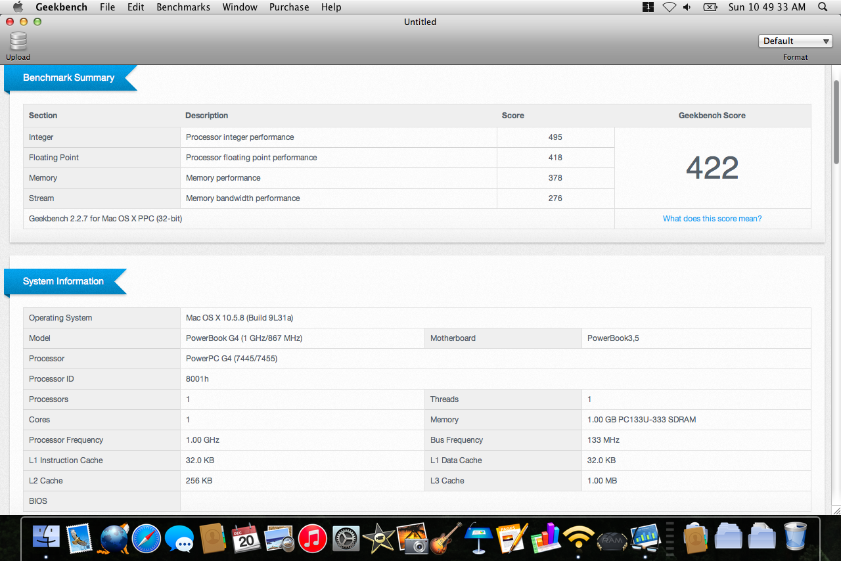
Task: Launch iTunes music note icon
Action: tap(313, 539)
